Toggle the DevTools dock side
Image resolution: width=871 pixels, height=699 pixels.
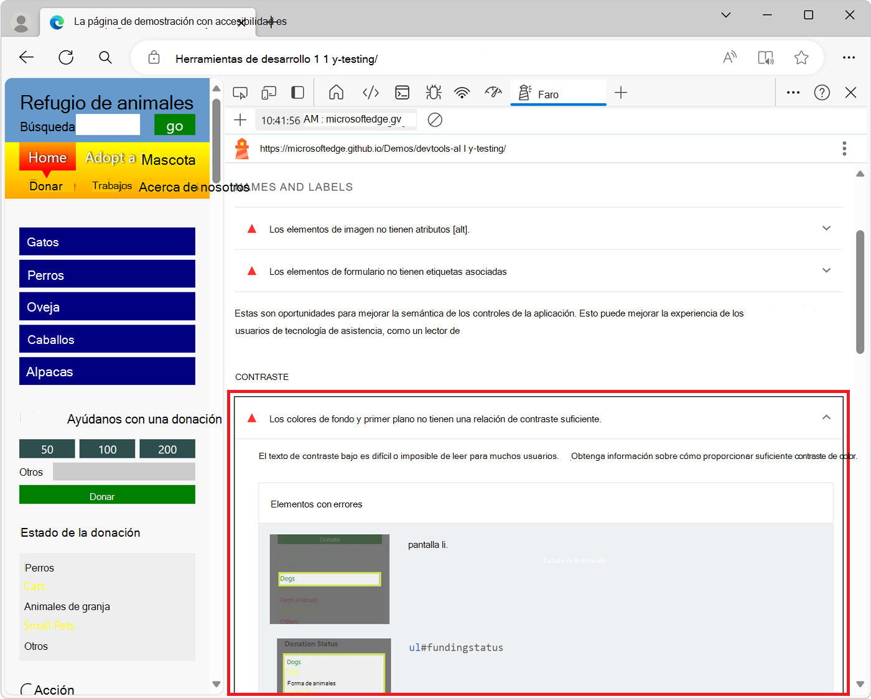coord(297,92)
